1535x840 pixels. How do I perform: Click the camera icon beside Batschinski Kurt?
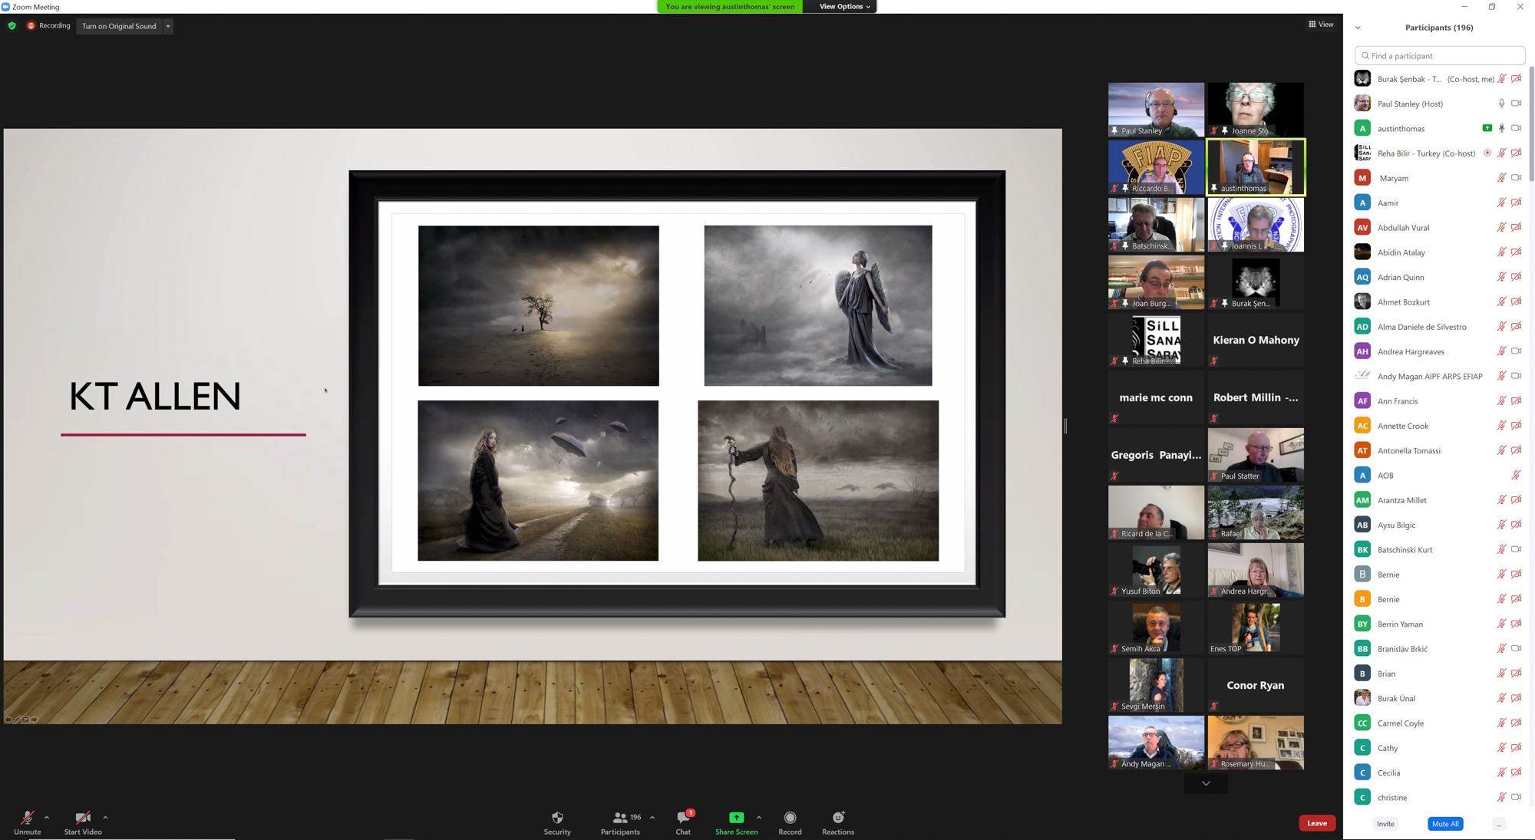[1517, 550]
